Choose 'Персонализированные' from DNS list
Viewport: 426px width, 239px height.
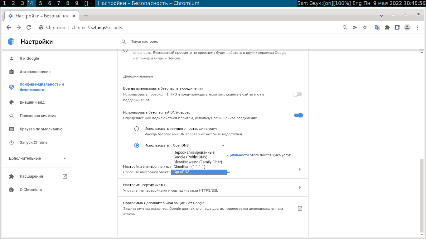point(199,152)
